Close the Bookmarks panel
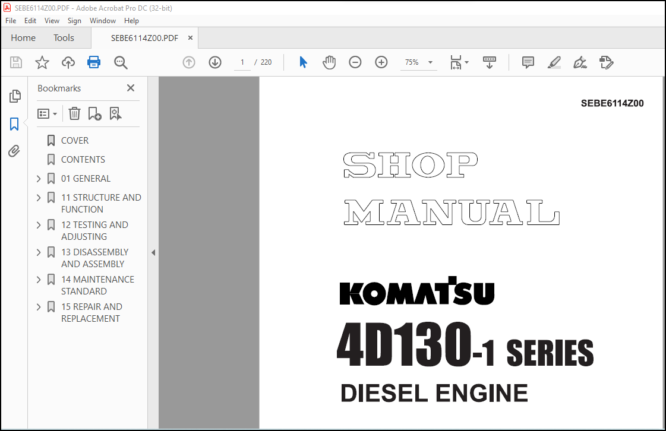666x431 pixels. tap(130, 88)
